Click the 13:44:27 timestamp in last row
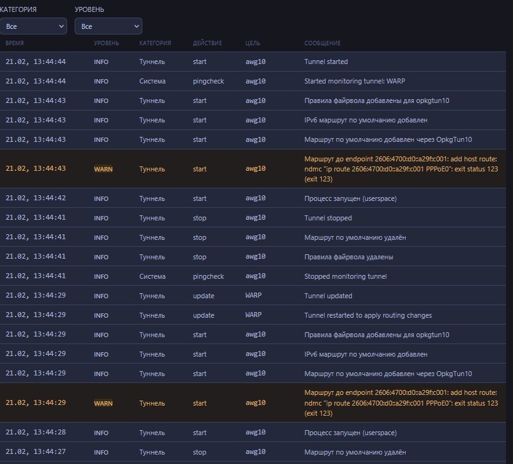Viewport: 513px width, 464px height. (x=36, y=452)
